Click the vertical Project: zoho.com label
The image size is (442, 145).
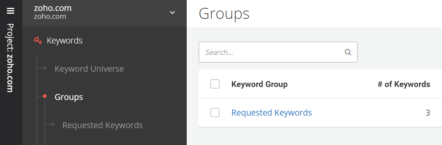pyautogui.click(x=11, y=58)
